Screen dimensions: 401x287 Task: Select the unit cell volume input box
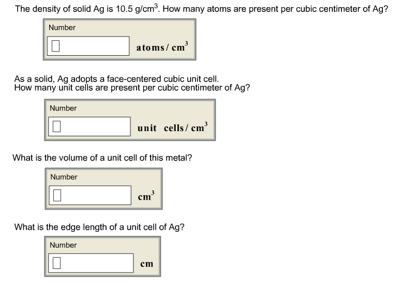pyautogui.click(x=90, y=195)
